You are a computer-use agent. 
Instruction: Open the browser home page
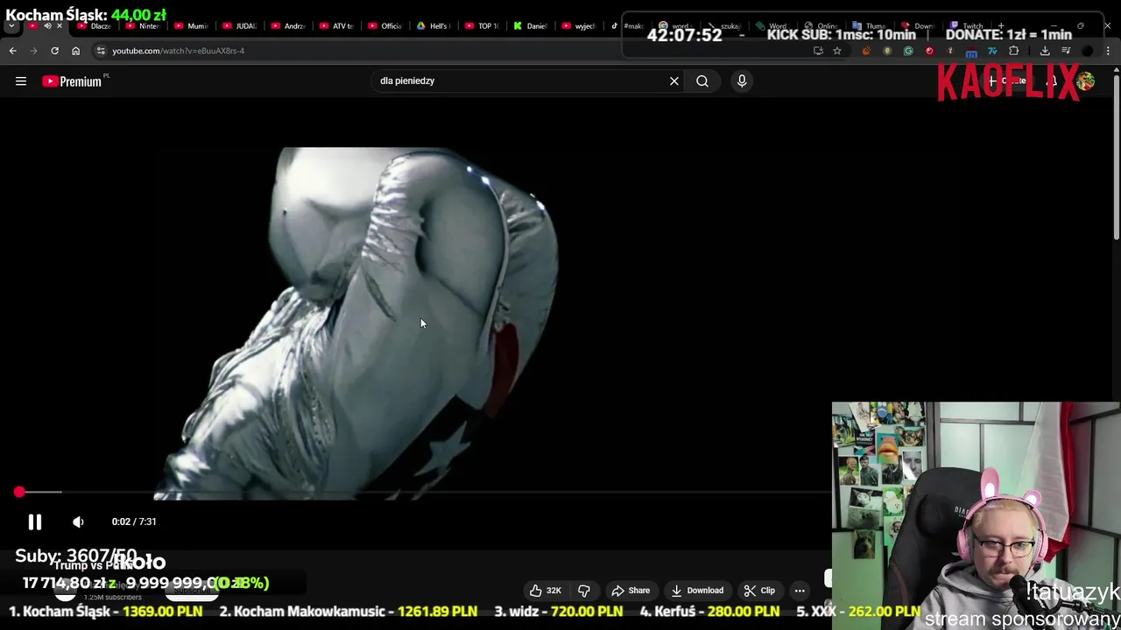[x=75, y=51]
